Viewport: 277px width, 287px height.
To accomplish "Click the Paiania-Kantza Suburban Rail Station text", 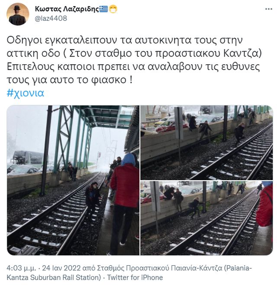I will point(129,273).
